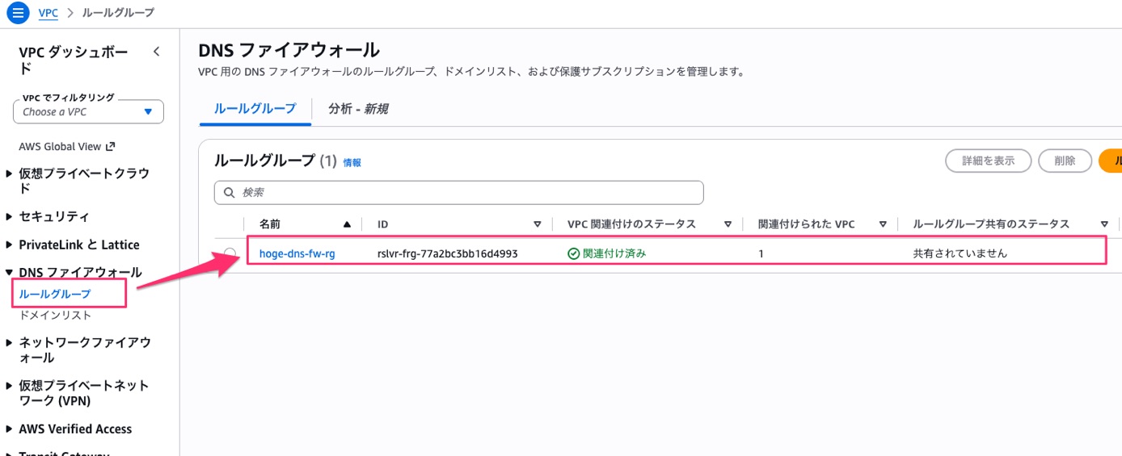This screenshot has width=1122, height=456.
Task: Click the ID column sort arrow
Action: tap(538, 224)
